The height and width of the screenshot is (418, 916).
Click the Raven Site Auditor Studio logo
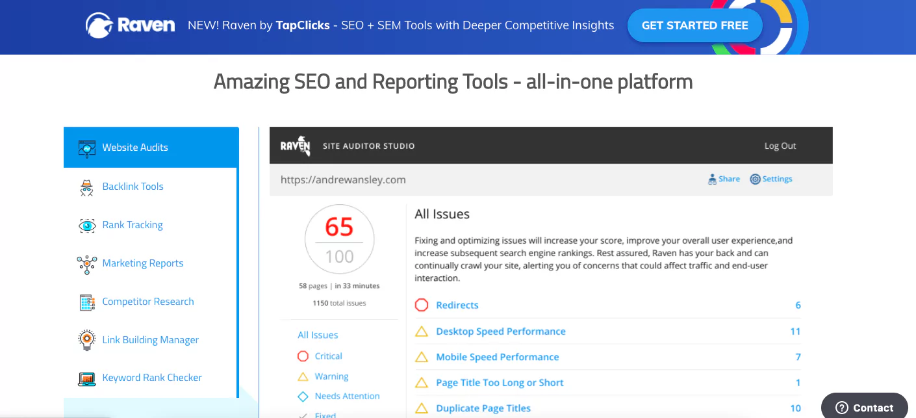click(296, 146)
